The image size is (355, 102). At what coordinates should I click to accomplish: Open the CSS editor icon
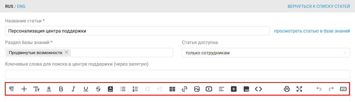(246, 89)
